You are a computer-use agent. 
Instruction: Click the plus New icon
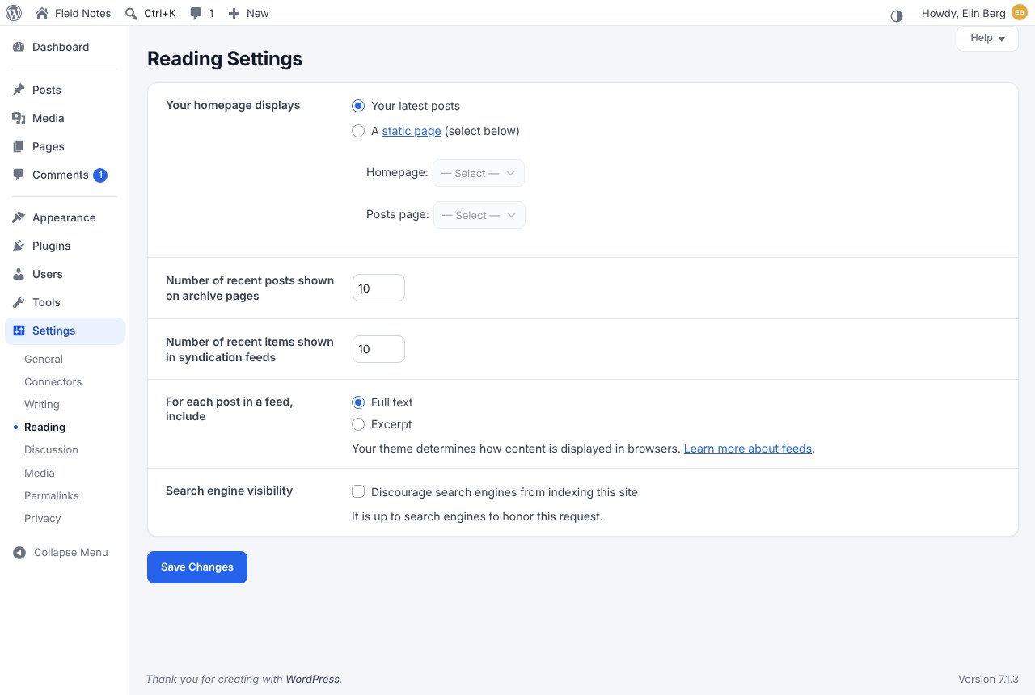click(x=234, y=13)
